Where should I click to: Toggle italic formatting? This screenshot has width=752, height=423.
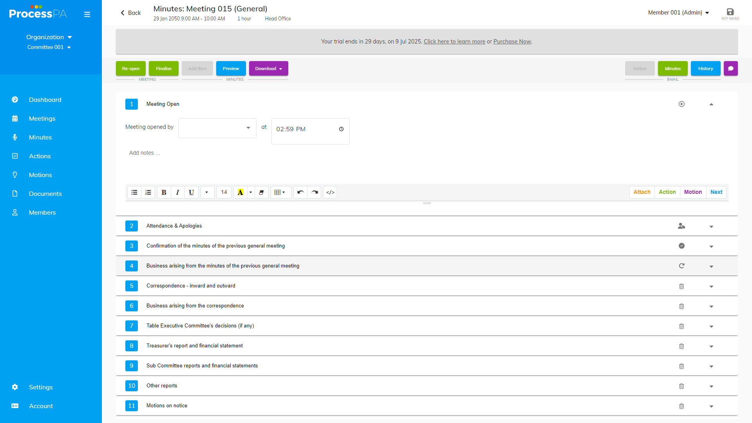pos(177,192)
